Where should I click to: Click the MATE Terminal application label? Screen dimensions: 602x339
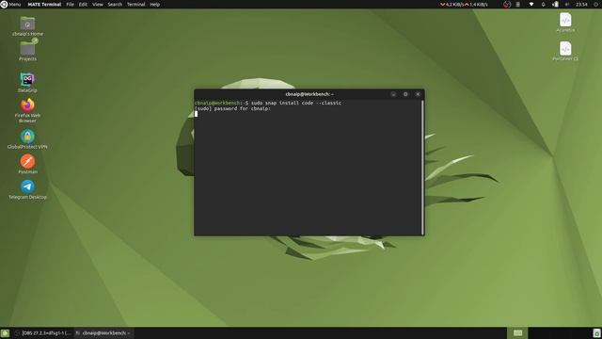point(44,4)
